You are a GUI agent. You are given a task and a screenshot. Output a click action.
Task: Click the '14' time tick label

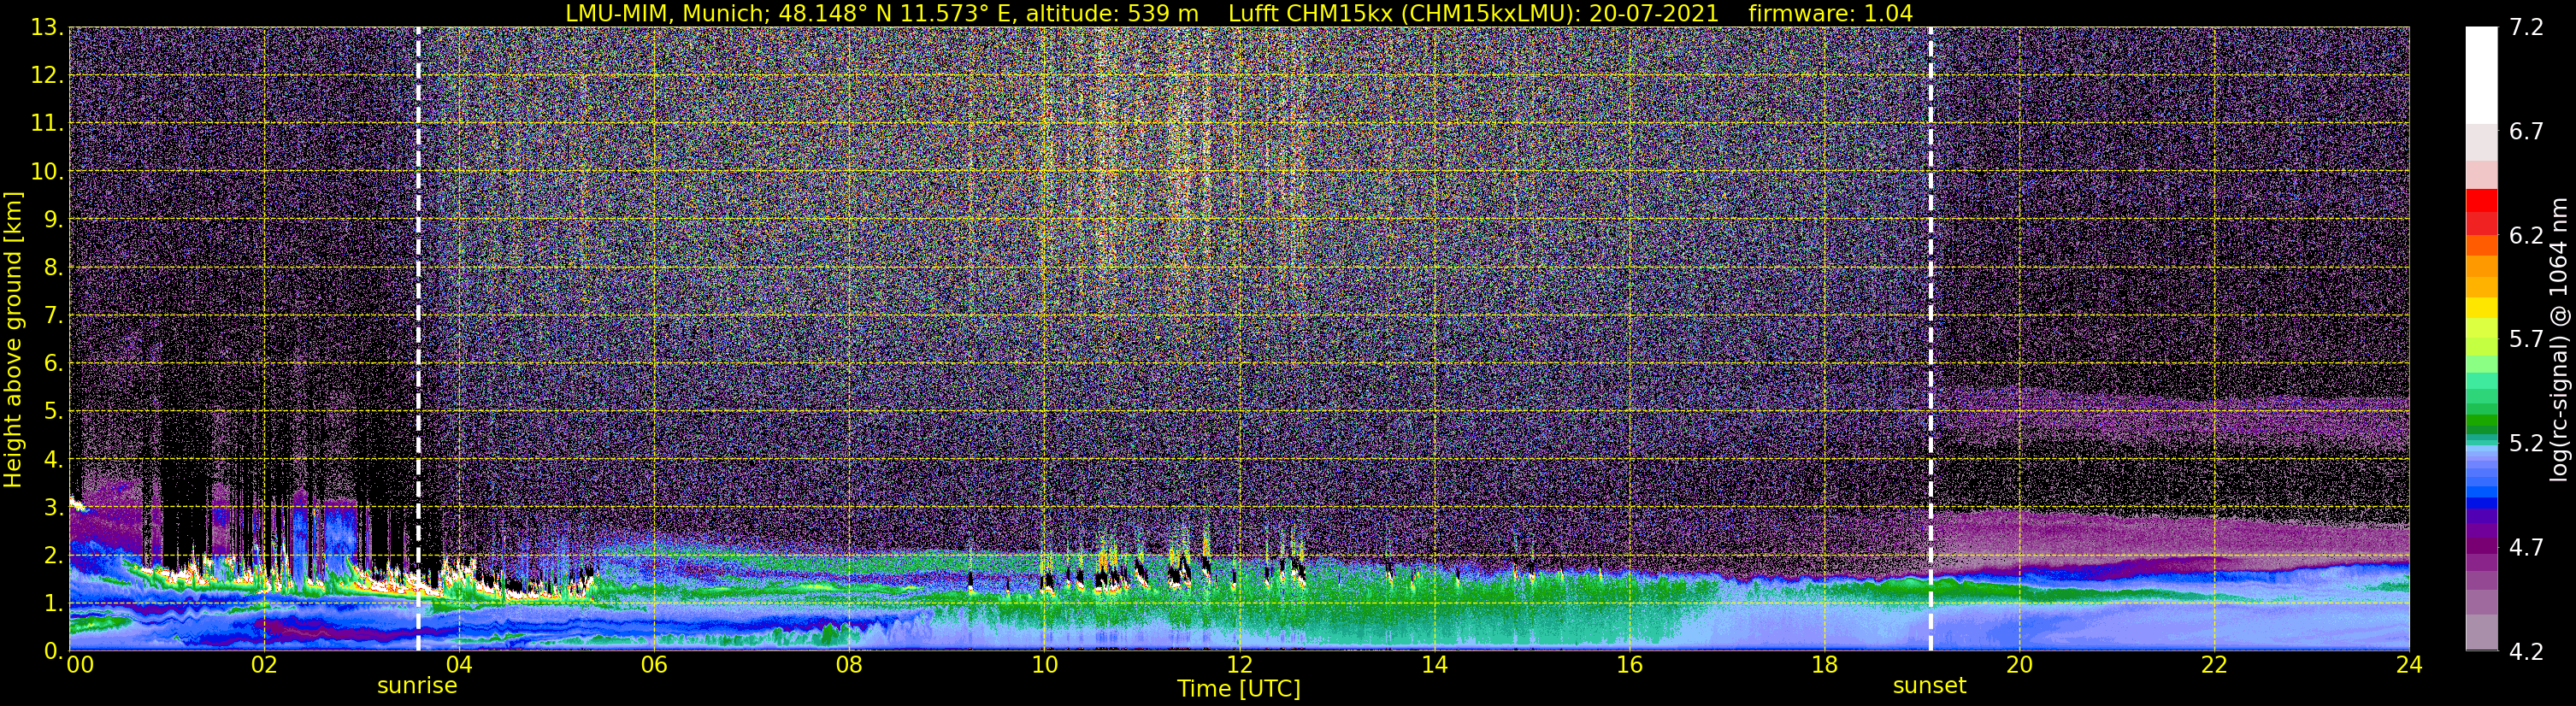[x=1434, y=665]
